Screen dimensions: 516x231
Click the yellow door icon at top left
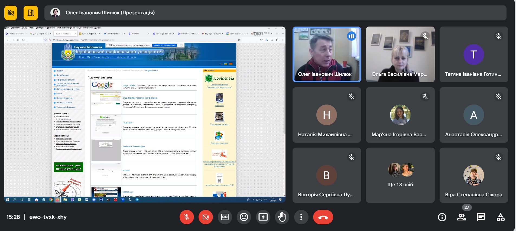[31, 13]
